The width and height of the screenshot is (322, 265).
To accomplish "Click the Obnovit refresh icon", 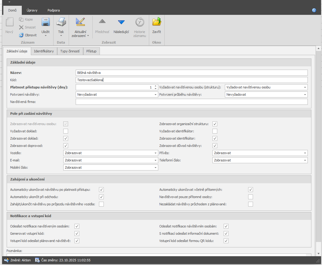I will (x=21, y=35).
